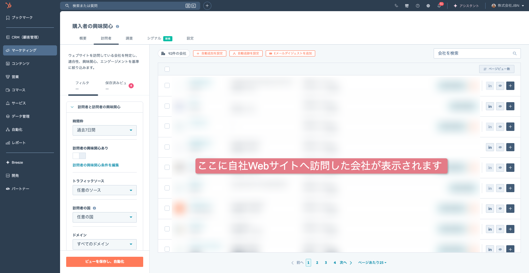Click the plus icon beside the search bar
529x273 pixels.
207,6
